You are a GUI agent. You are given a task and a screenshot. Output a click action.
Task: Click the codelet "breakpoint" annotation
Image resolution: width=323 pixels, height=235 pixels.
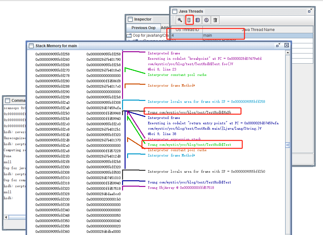coord(204,59)
